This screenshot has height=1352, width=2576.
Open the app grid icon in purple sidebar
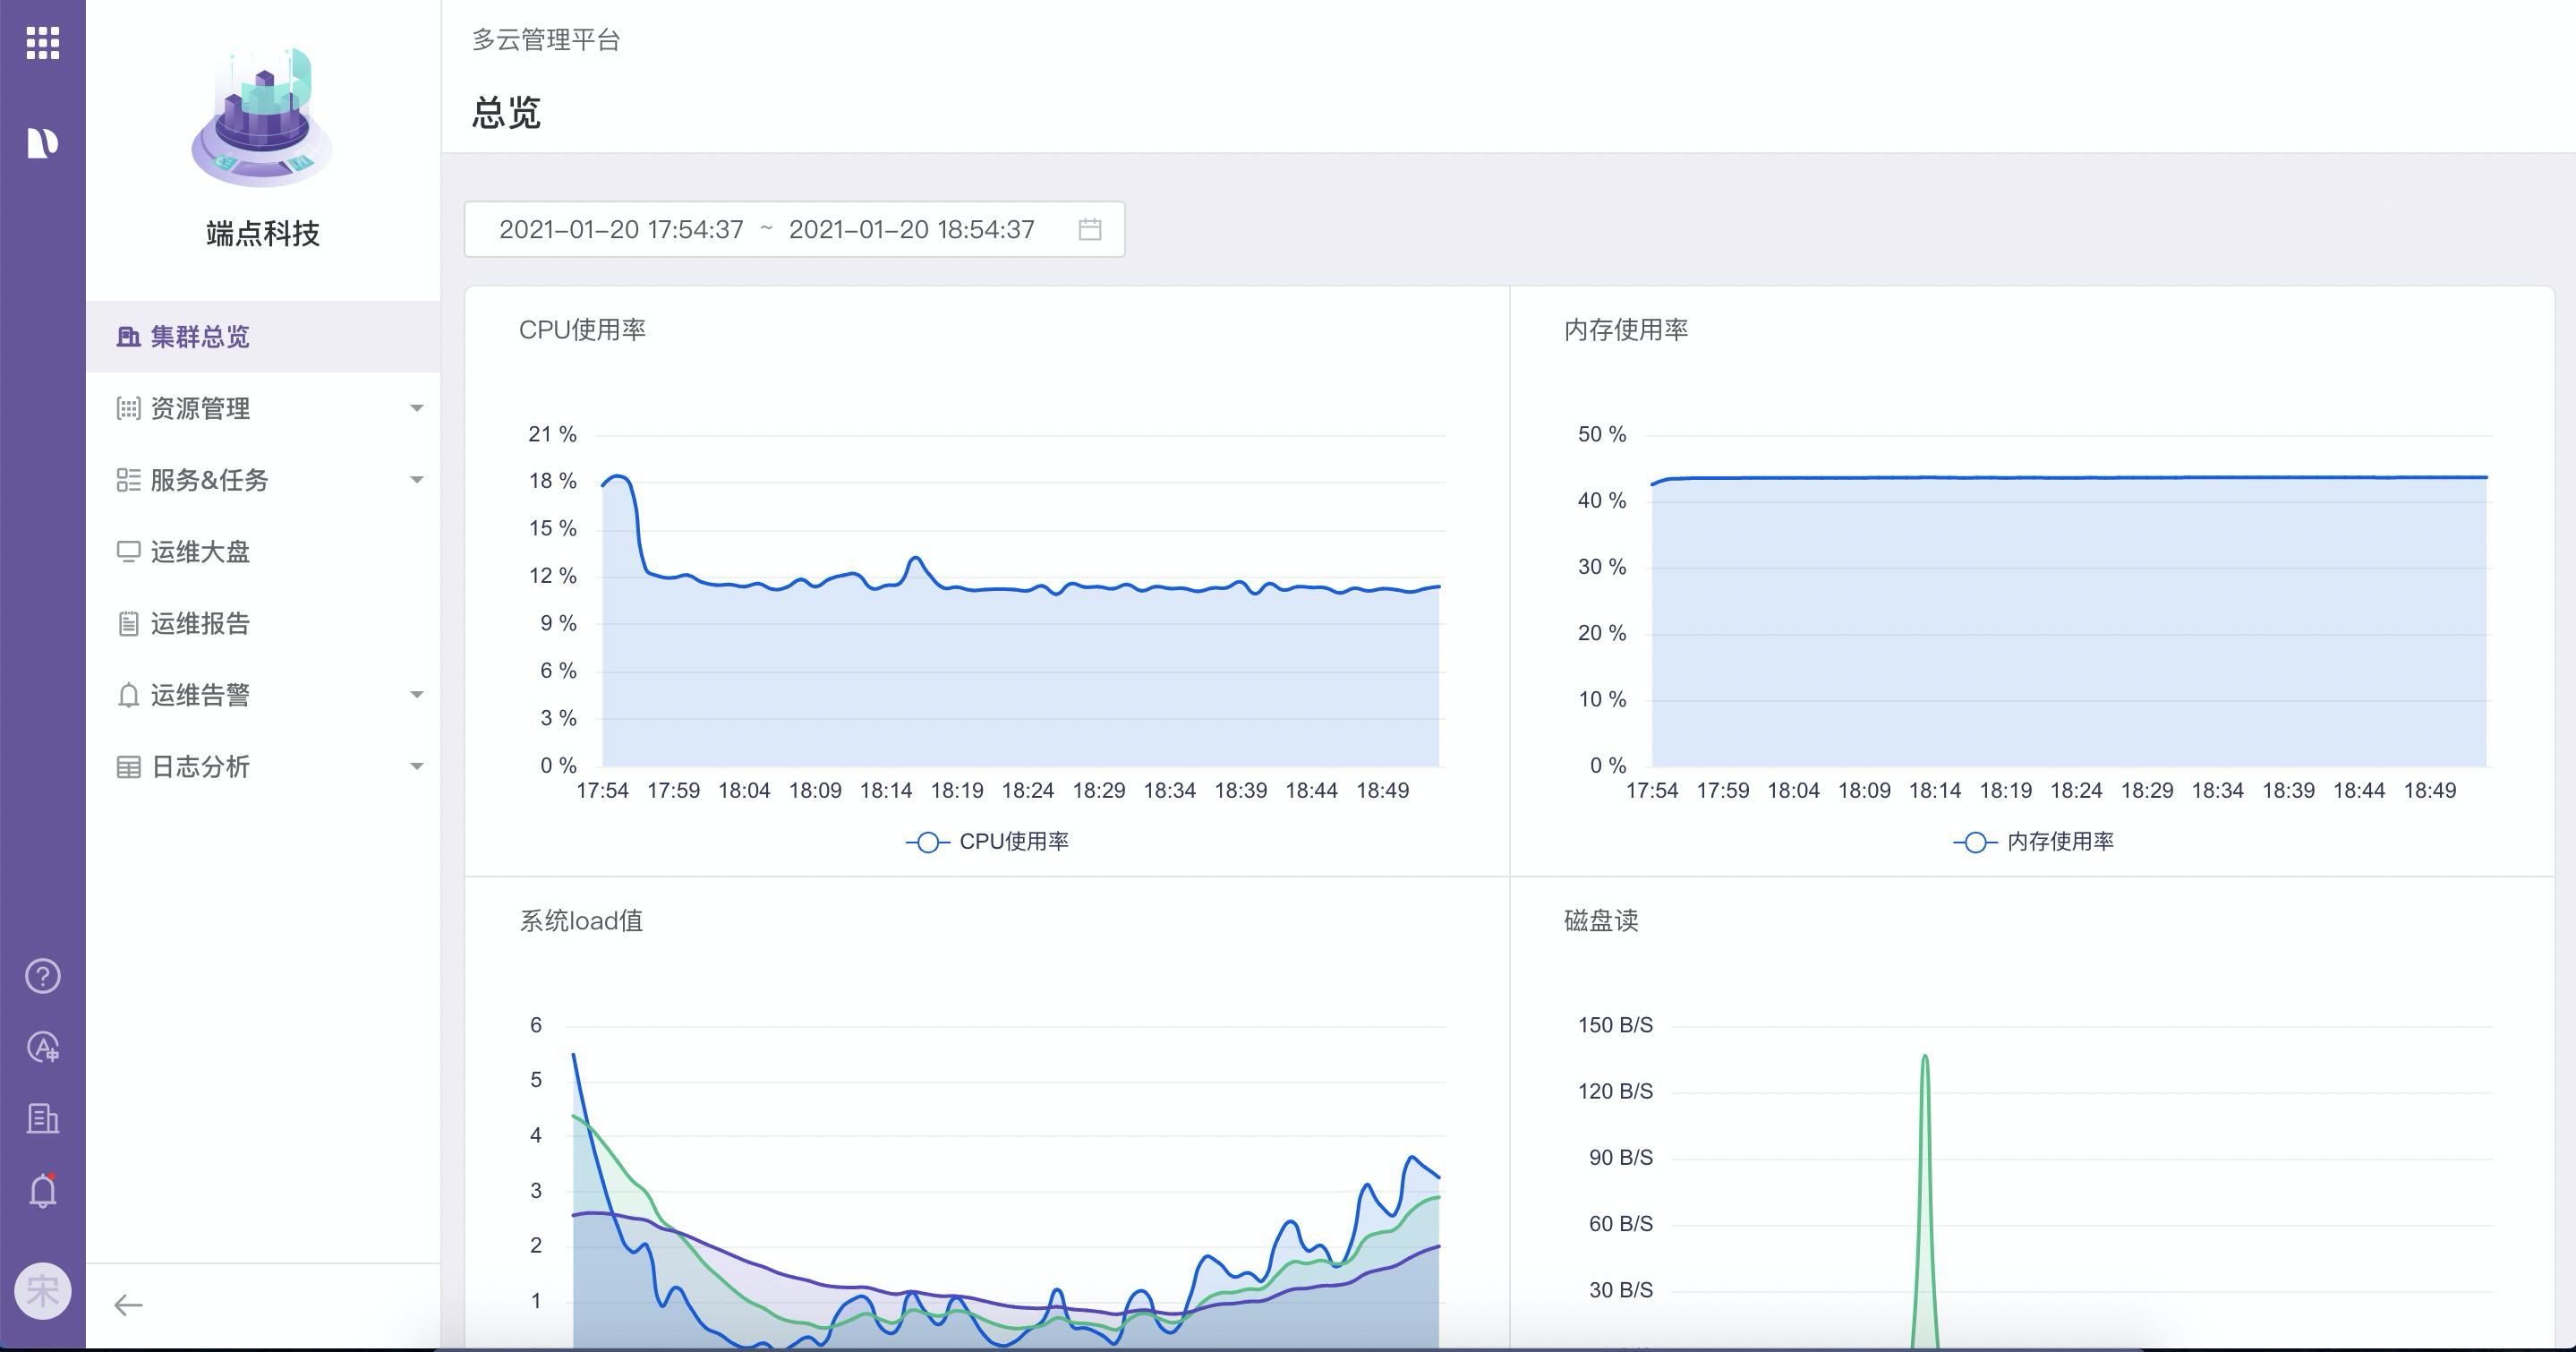[43, 43]
